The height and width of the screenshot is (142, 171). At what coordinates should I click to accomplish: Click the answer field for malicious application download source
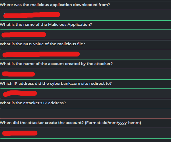tap(86, 15)
